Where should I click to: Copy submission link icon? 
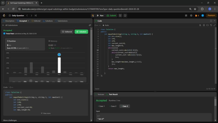(90, 25)
